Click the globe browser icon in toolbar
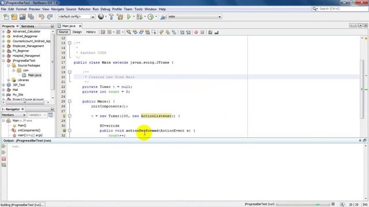Viewport: 369px width, 207px height. (101, 17)
